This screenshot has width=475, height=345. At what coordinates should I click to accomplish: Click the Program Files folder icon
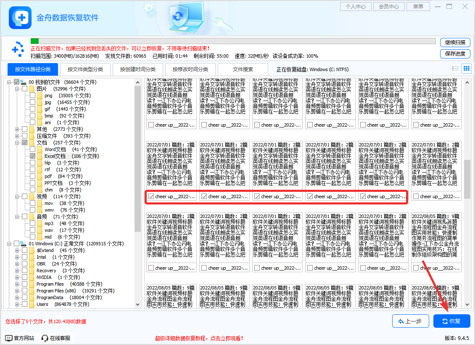pyautogui.click(x=32, y=284)
